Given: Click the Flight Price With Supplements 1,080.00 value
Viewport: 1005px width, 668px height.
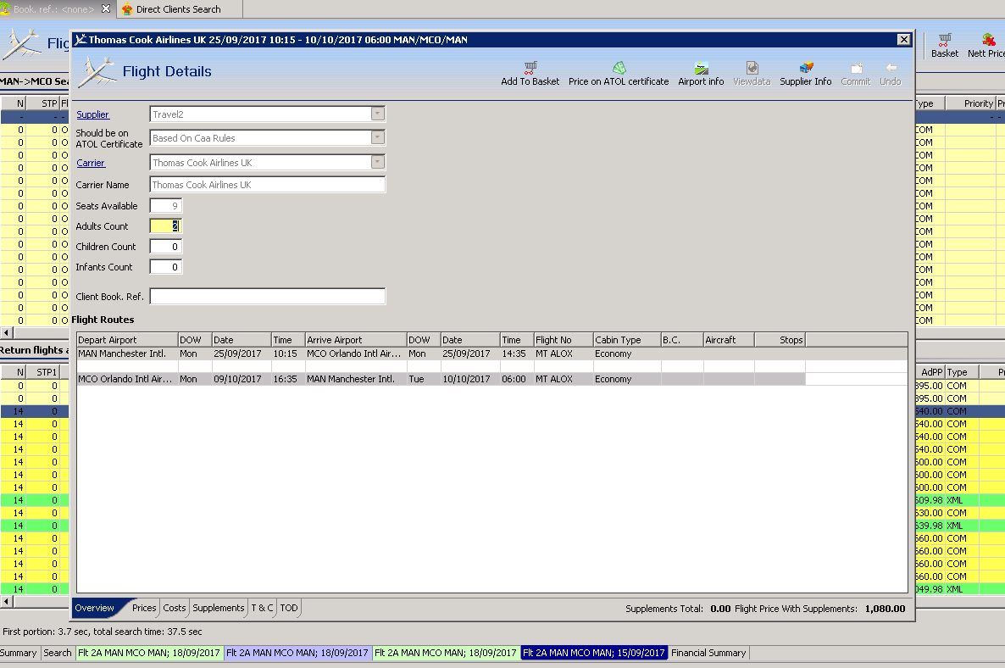Looking at the screenshot, I should (x=886, y=609).
